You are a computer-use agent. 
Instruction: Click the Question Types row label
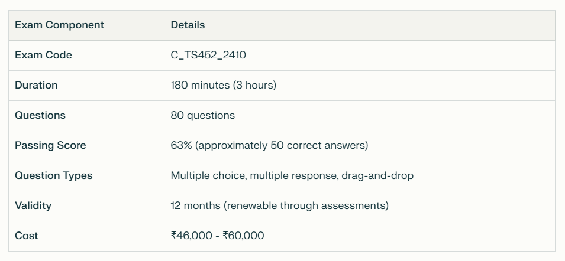tap(54, 175)
